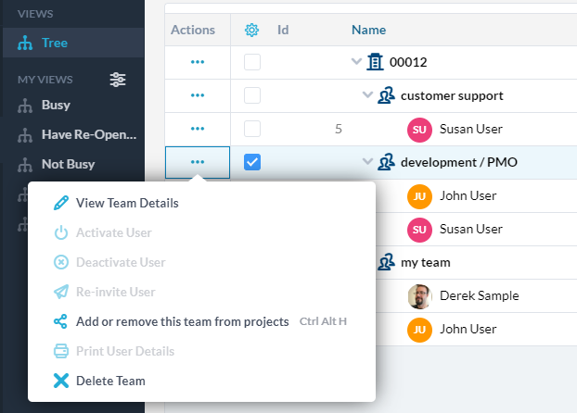Viewport: 577px width, 413px height.
Task: Open the Tree view in sidebar
Action: pos(54,43)
